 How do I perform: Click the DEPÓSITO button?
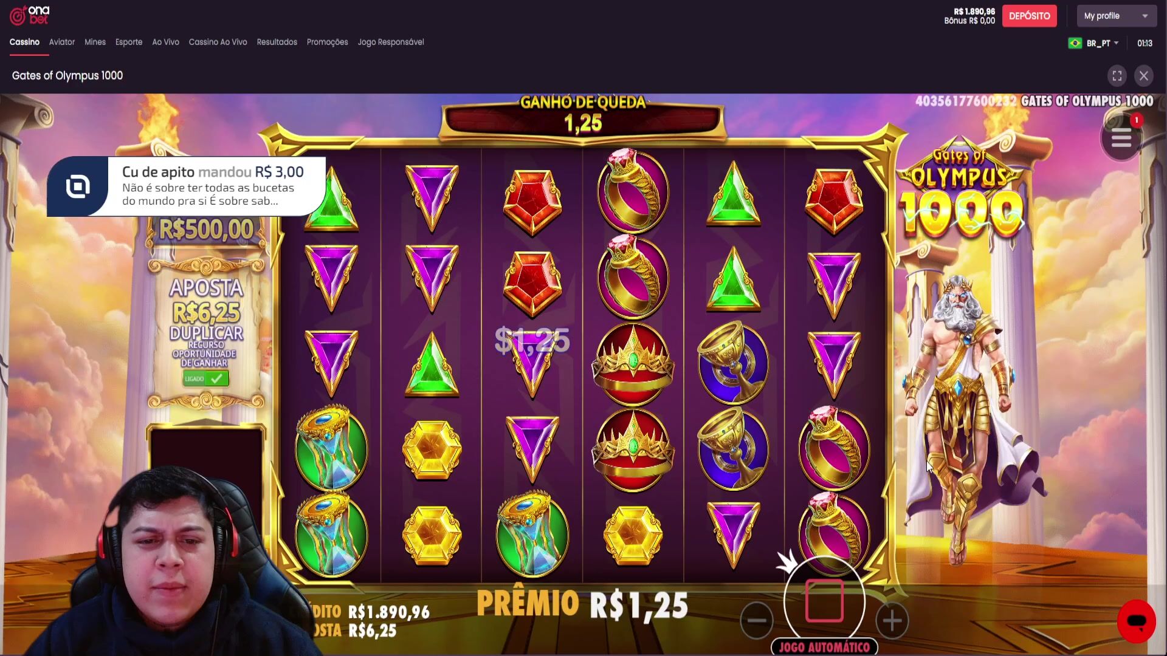pos(1029,16)
